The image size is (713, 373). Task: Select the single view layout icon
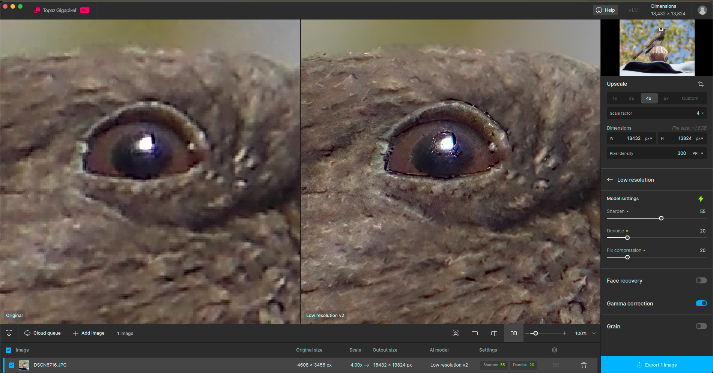tap(475, 333)
